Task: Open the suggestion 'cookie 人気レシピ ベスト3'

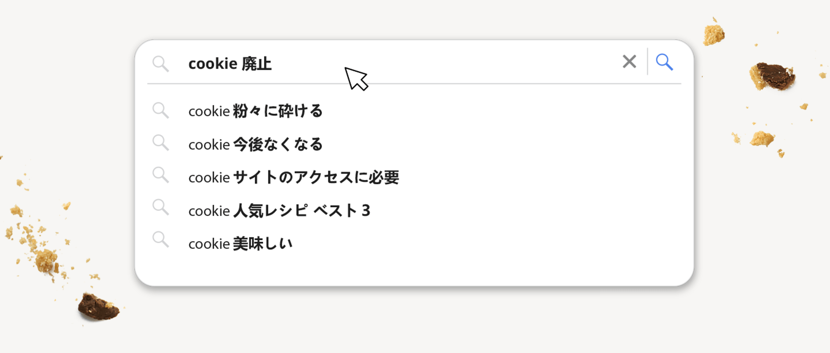Action: (279, 211)
